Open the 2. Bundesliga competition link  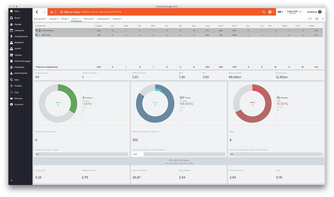[x=47, y=30]
